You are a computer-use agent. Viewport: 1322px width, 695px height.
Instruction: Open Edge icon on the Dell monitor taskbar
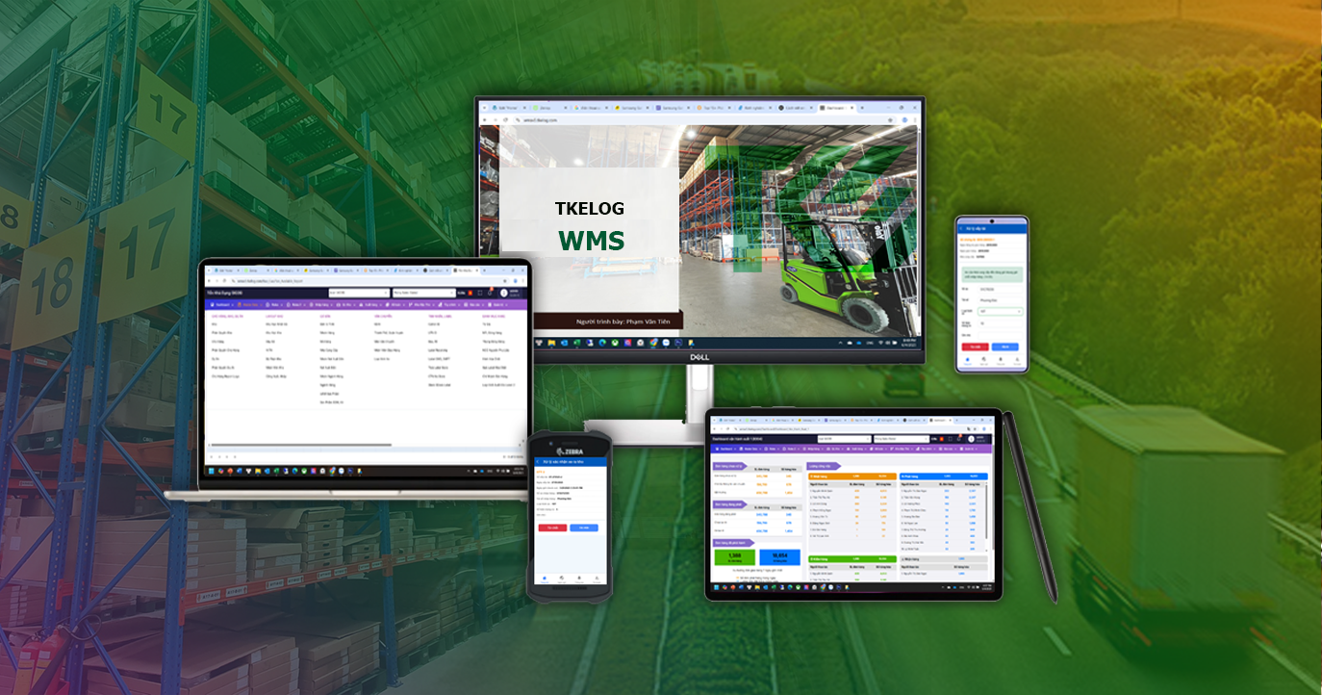point(602,343)
